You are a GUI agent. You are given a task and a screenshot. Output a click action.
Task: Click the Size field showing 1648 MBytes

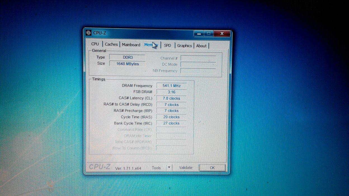coord(127,64)
